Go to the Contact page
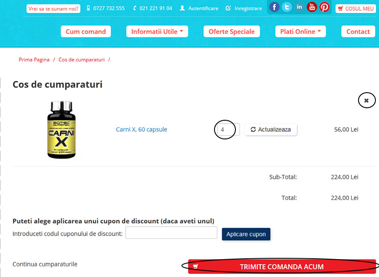Screen dimensions: 379x277 coord(358,32)
